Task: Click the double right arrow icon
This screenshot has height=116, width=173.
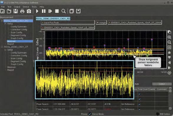Action: (x=169, y=68)
